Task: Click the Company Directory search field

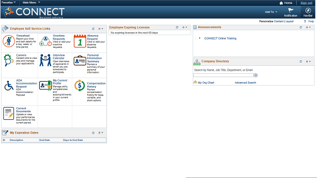Action: [223, 75]
